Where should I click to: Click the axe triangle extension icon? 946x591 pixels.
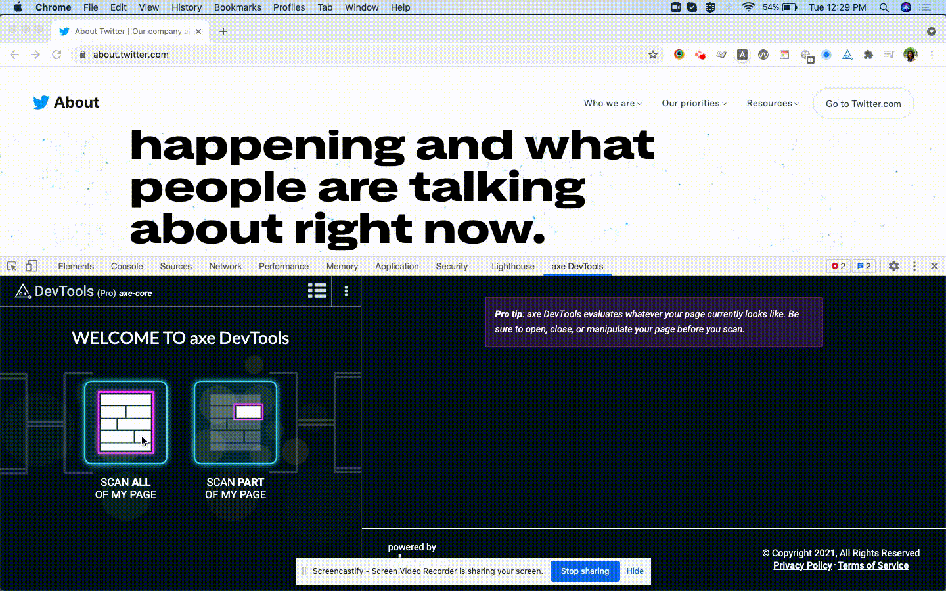coord(847,55)
